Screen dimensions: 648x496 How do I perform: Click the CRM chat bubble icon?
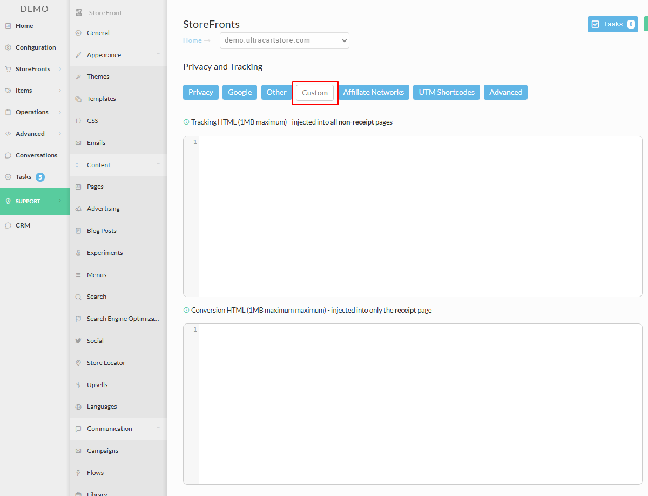(8, 225)
